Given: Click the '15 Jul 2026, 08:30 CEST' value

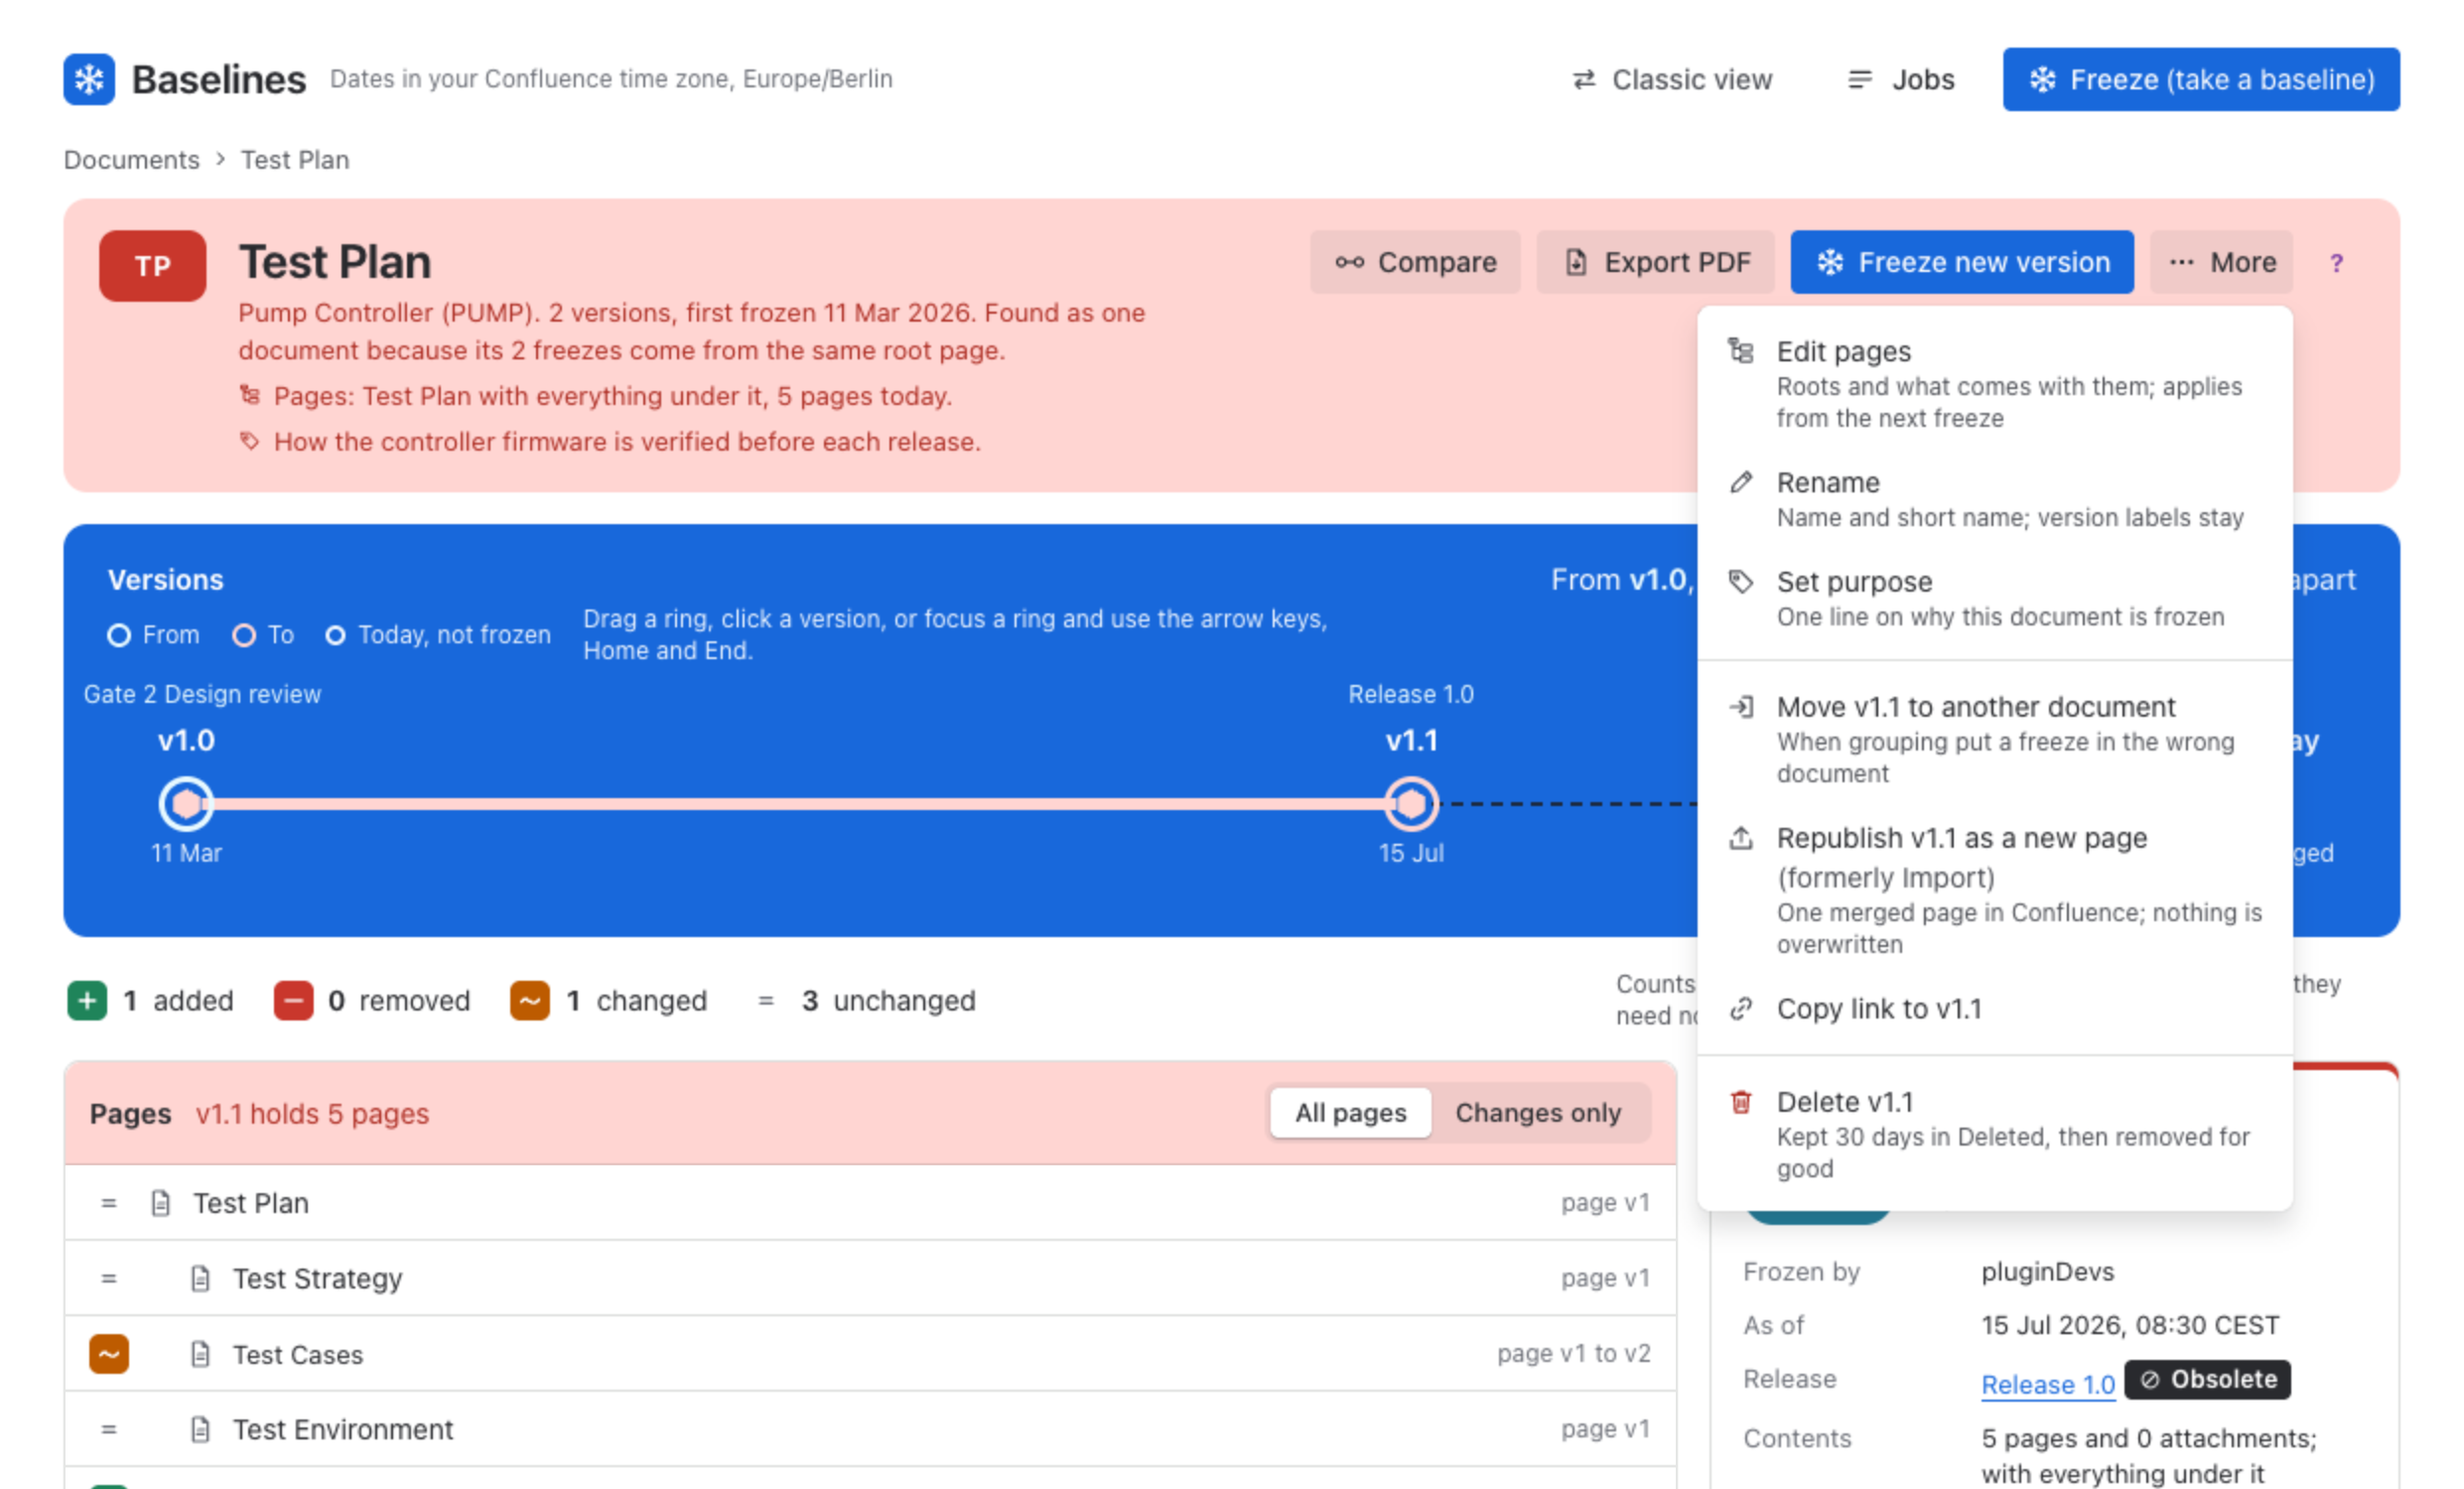Looking at the screenshot, I should point(2130,1325).
